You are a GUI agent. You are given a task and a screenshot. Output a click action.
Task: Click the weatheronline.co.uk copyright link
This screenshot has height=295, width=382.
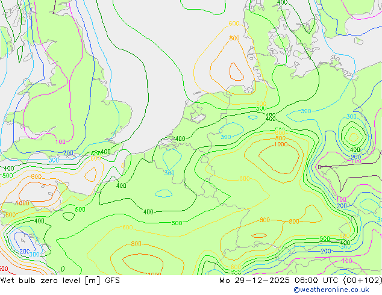[x=331, y=290]
